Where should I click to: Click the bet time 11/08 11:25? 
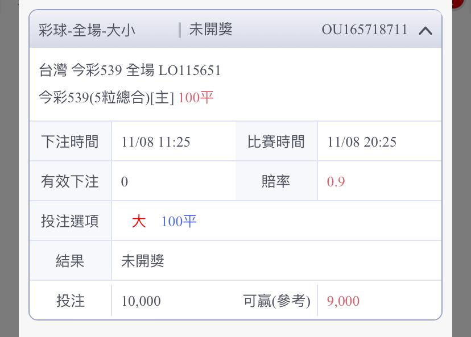[x=155, y=142]
